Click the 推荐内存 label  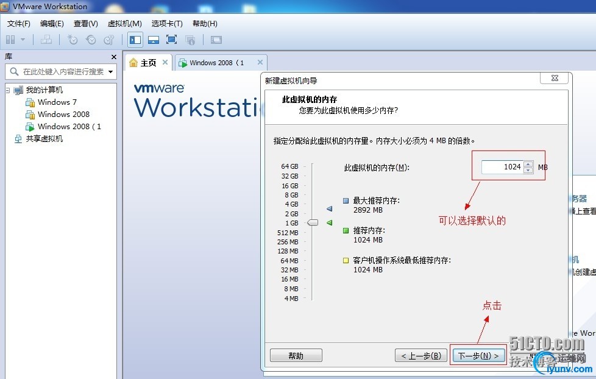coord(369,230)
